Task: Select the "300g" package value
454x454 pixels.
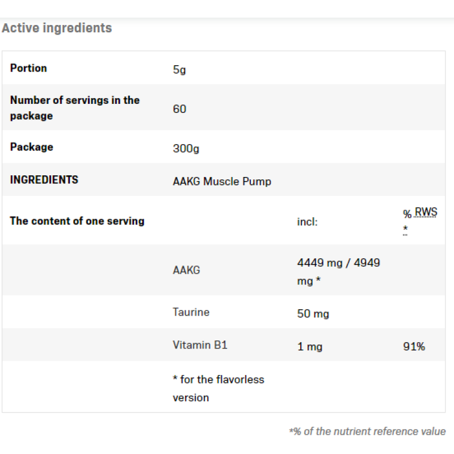Action: click(x=186, y=149)
